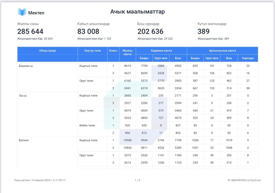Select the Жалпы саны total 285 644

[x=30, y=32]
